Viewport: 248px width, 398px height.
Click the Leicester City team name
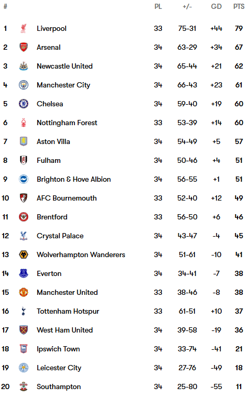59,368
